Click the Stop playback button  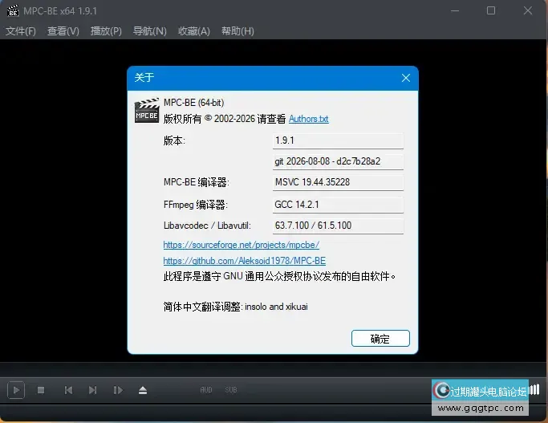(41, 390)
